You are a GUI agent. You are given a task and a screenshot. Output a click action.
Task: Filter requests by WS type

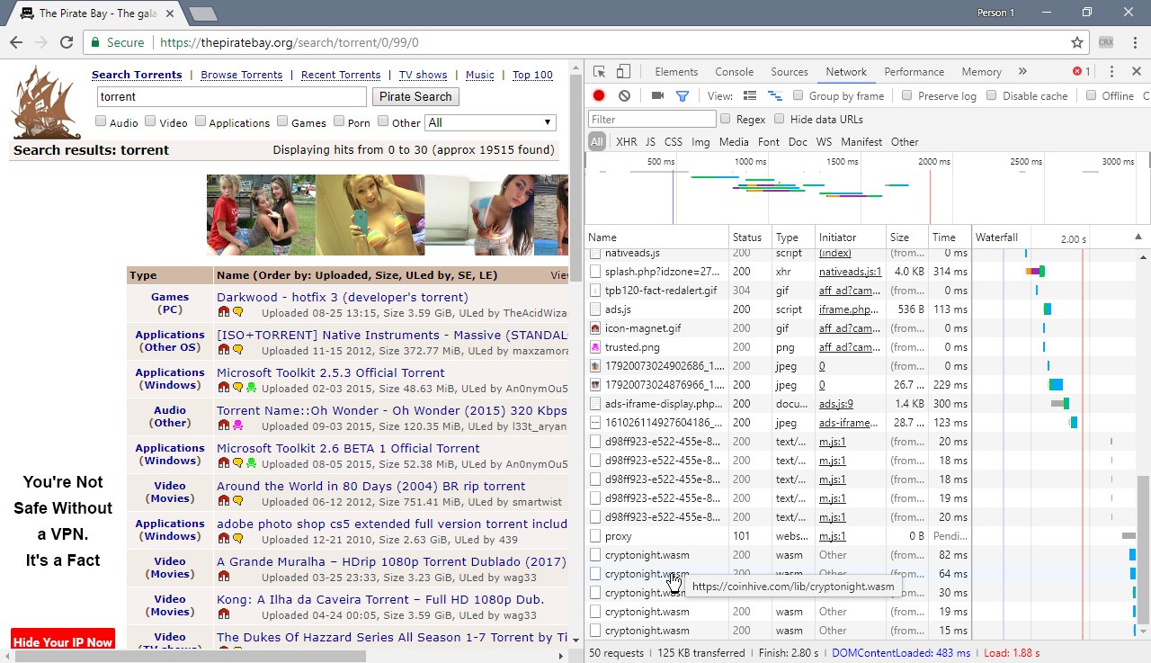[824, 142]
